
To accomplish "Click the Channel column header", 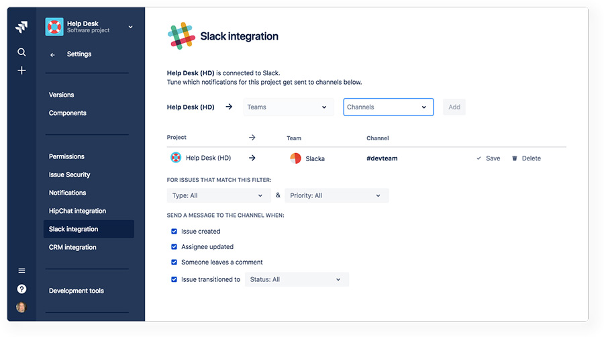I will 377,138.
